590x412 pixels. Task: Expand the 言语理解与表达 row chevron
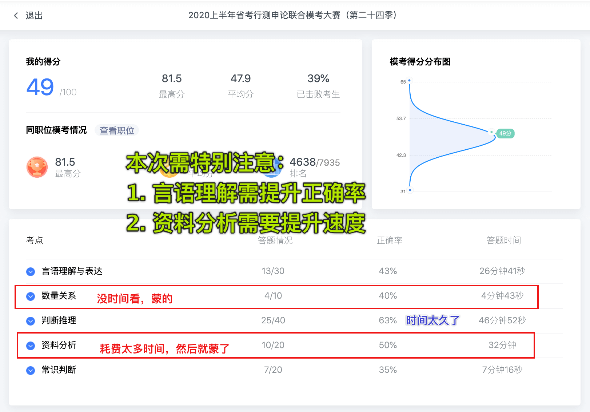pos(31,271)
